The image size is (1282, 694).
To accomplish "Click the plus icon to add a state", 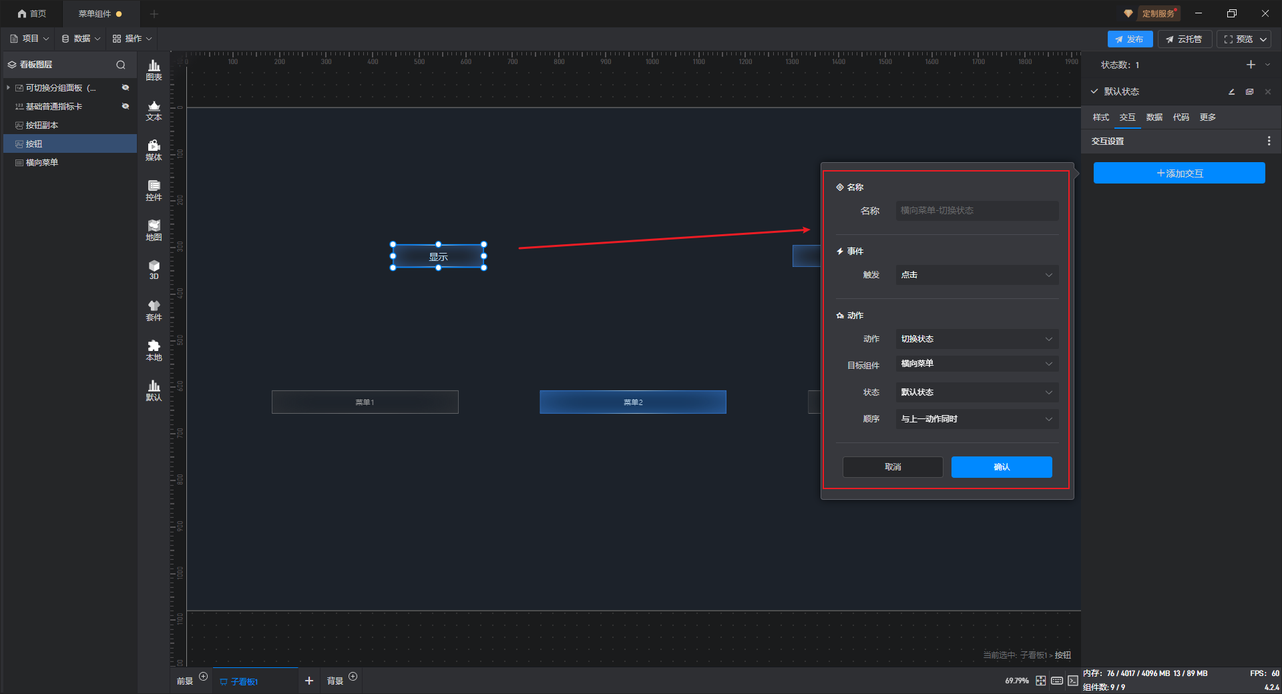I will point(1251,65).
